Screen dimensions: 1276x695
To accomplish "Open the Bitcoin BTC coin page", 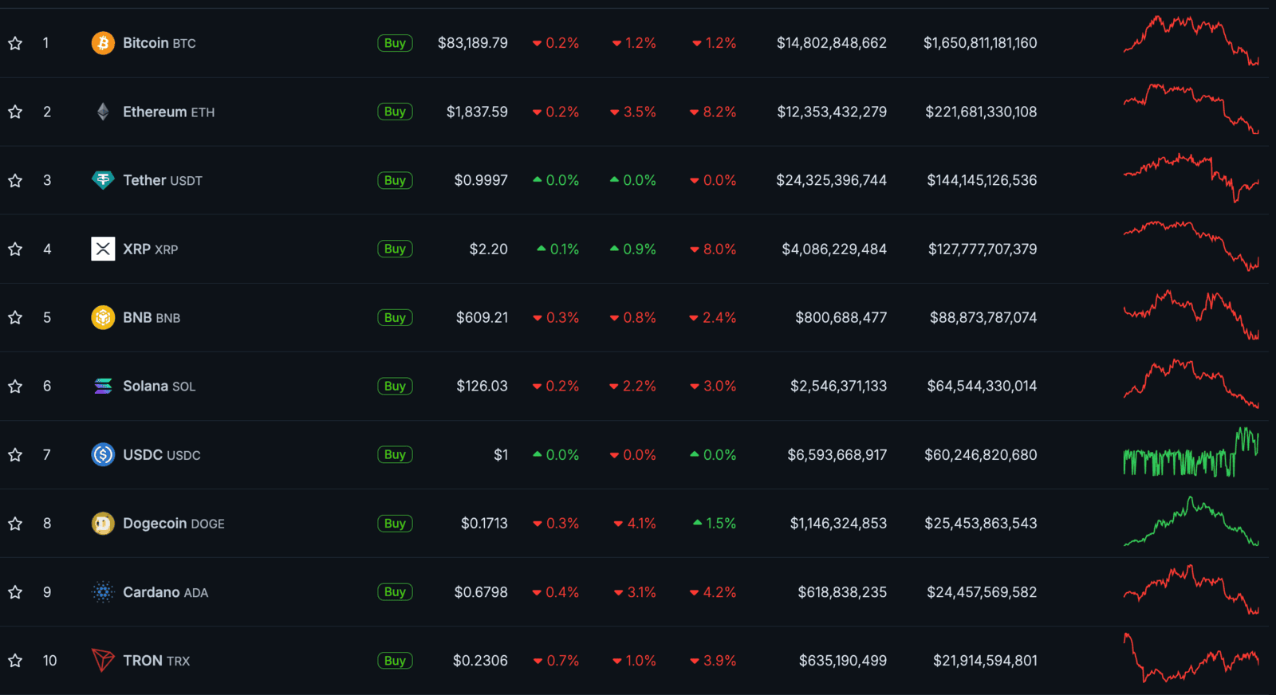I will pos(159,43).
